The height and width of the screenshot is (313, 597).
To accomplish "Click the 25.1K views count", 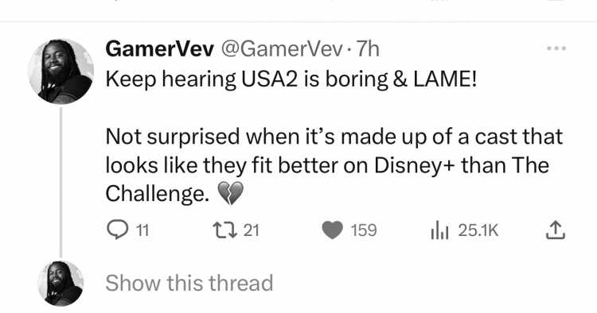I will [x=478, y=230].
